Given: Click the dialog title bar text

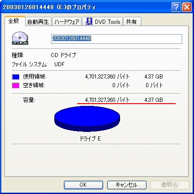Looking at the screenshot, I should [49, 7].
